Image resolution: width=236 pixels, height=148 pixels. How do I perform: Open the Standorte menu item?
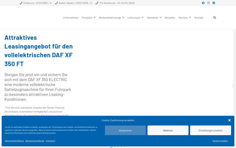pos(152,18)
